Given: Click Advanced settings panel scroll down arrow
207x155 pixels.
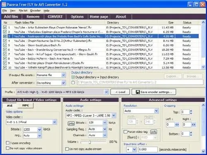Looking at the screenshot, I should 203,151.
